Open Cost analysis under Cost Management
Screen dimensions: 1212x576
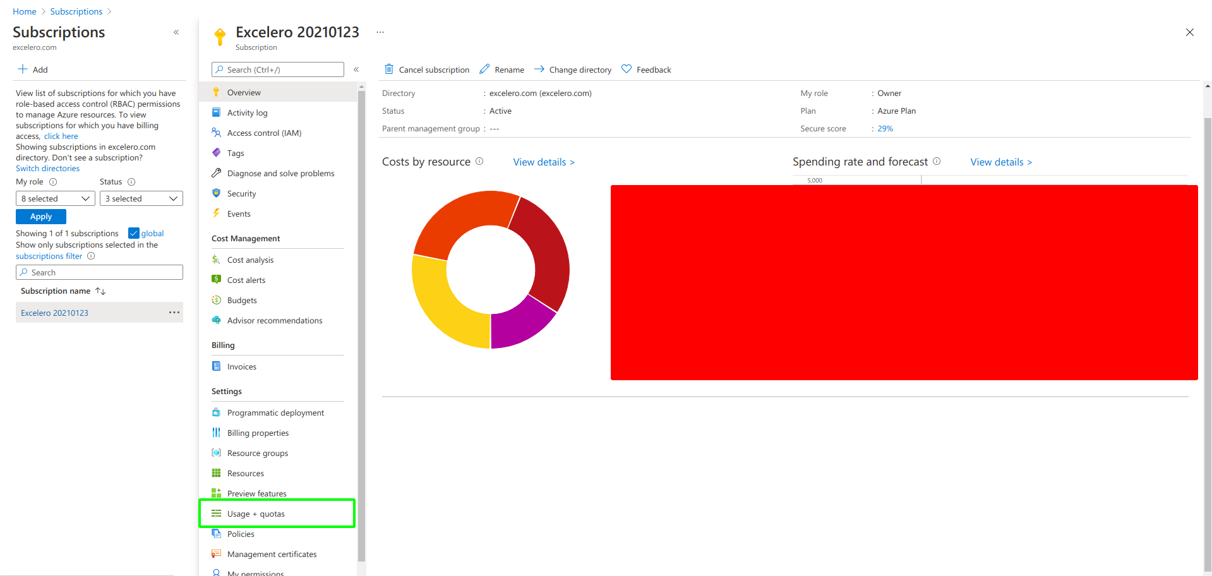[x=250, y=260]
